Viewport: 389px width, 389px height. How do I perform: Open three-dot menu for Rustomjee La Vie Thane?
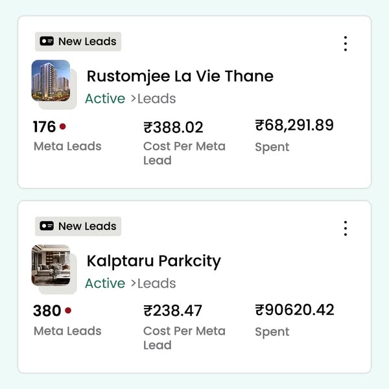pos(346,43)
